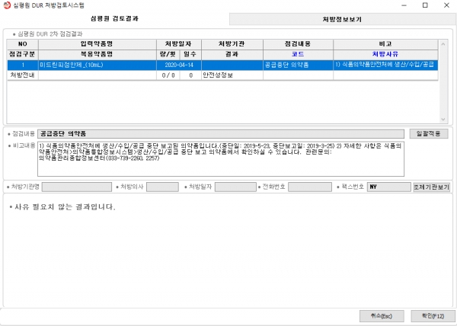Click the 전화번호 input field

pos(310,187)
